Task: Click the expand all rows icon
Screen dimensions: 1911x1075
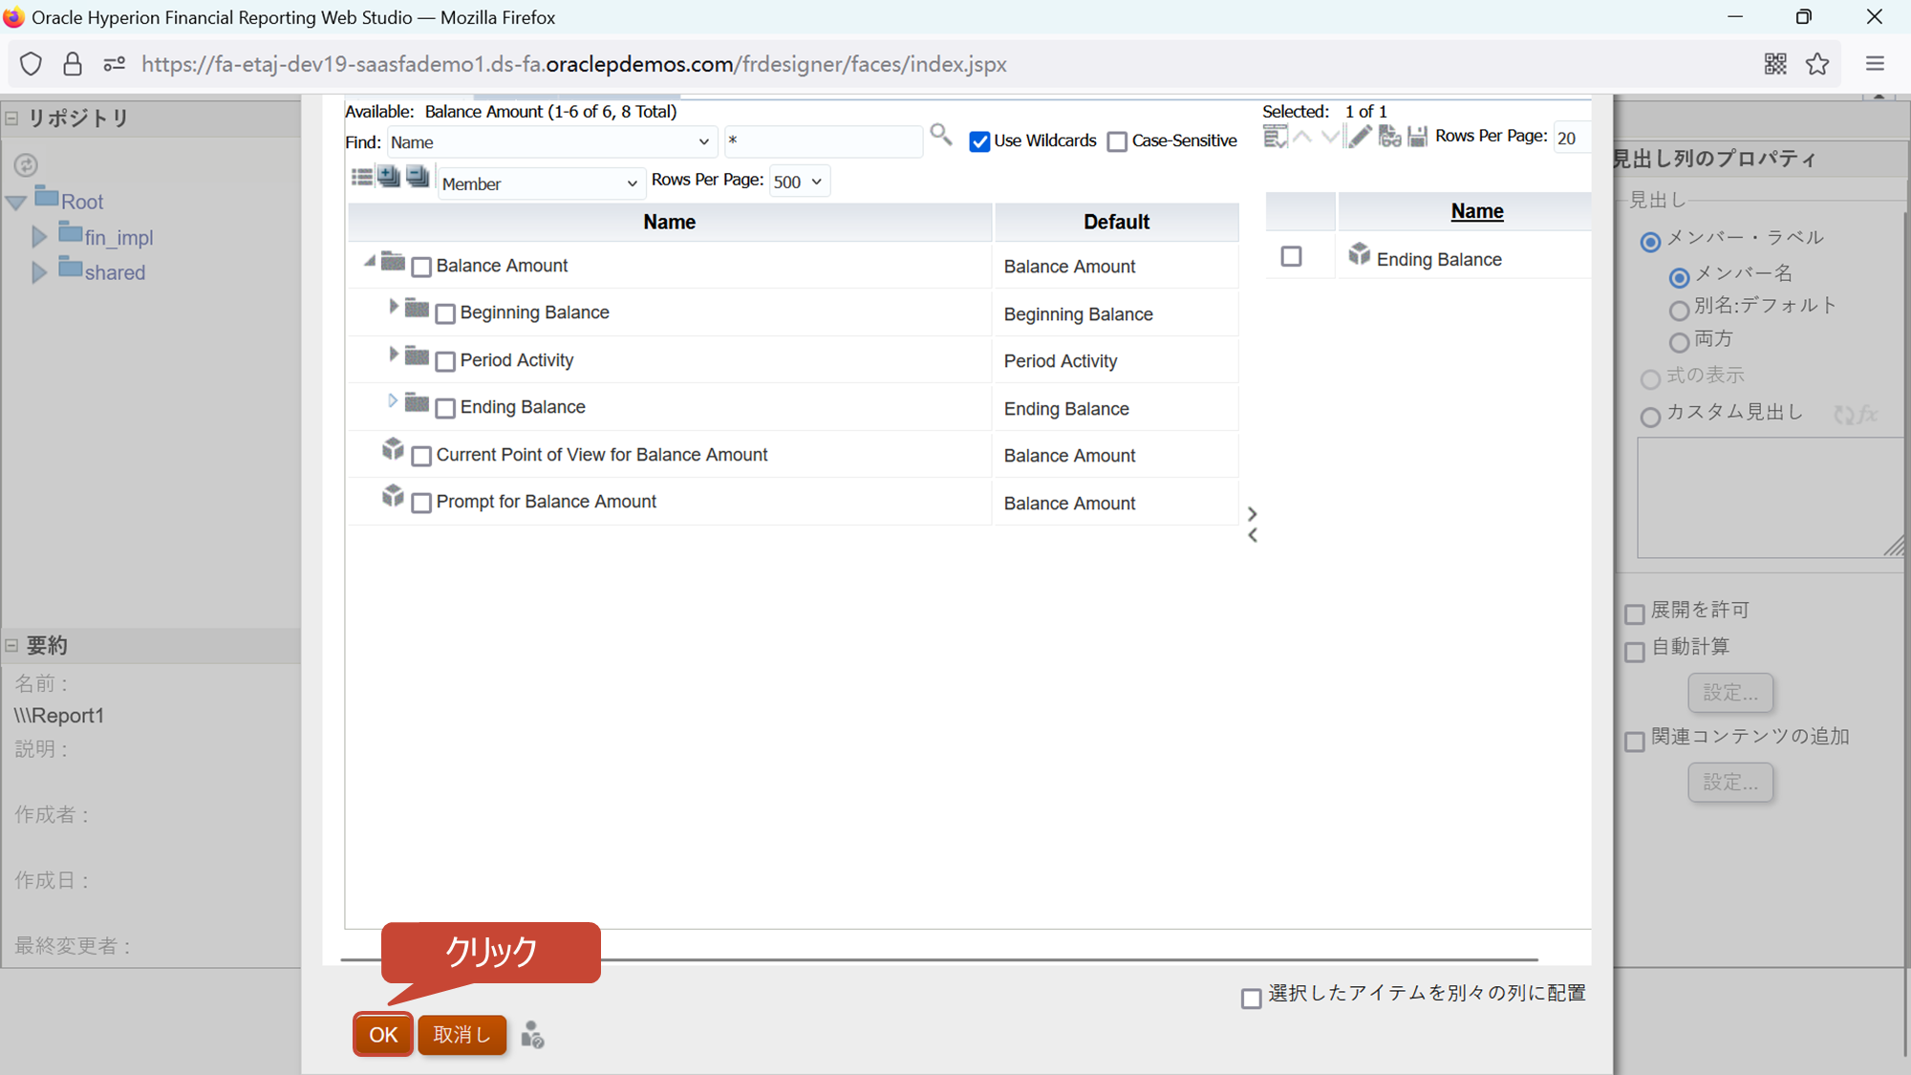Action: point(389,177)
